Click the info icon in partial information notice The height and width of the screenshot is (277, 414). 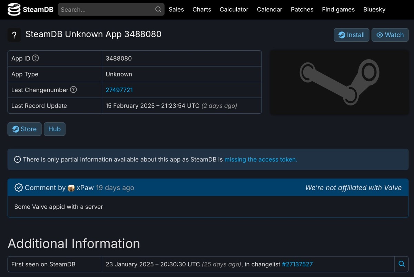(17, 160)
